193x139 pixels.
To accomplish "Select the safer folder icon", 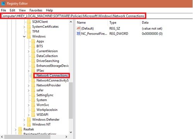I will 33,90.
